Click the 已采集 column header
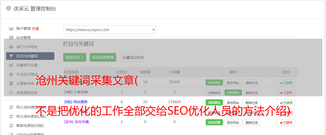Viewport: 326px width, 135px height. [x=174, y=72]
